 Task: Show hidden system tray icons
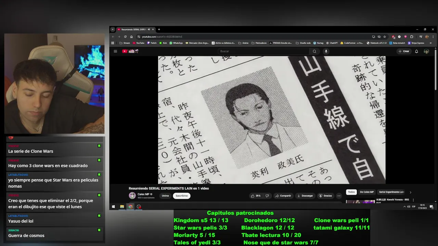point(404,207)
